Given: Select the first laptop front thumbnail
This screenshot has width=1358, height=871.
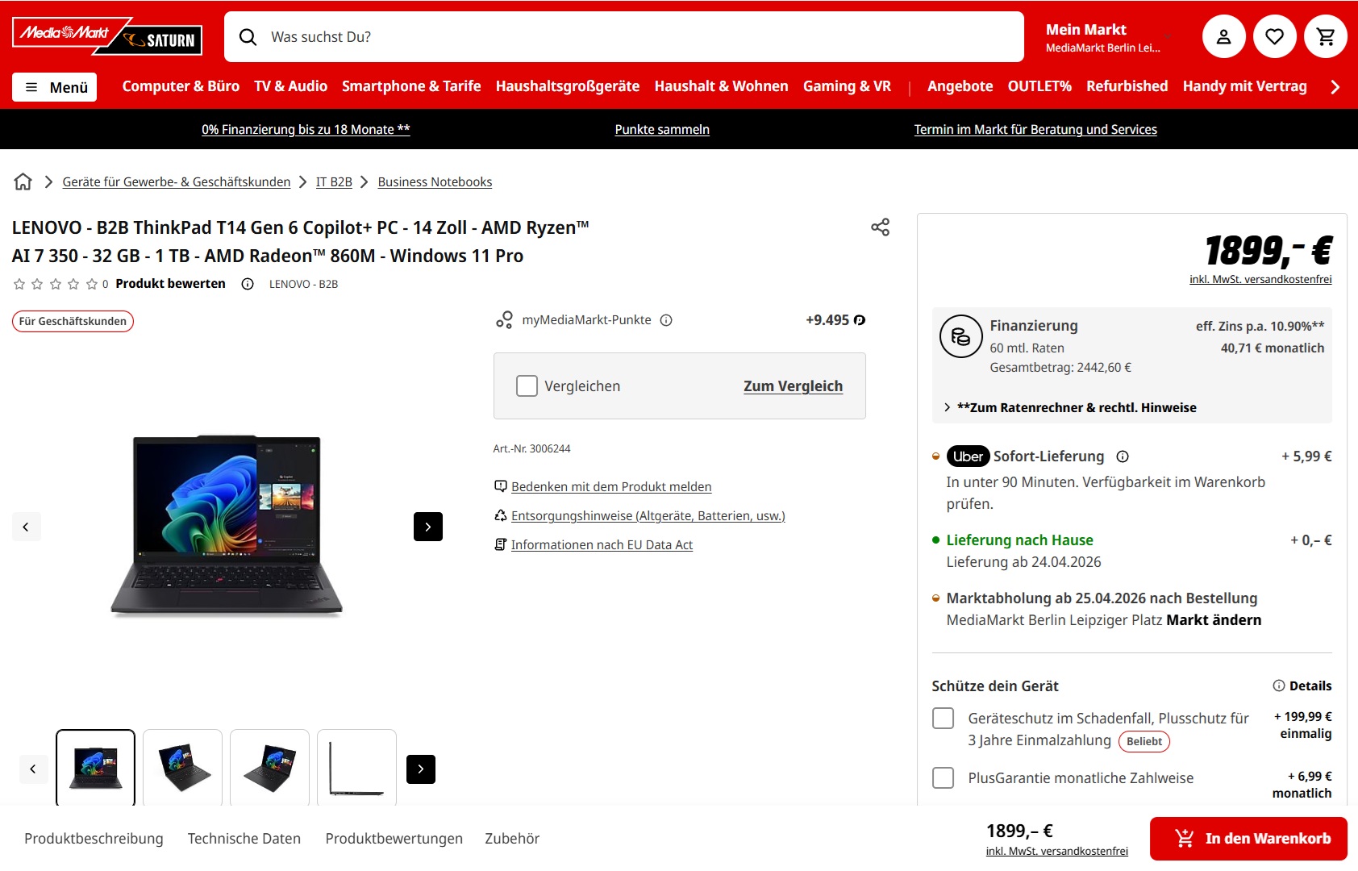Looking at the screenshot, I should (x=96, y=768).
